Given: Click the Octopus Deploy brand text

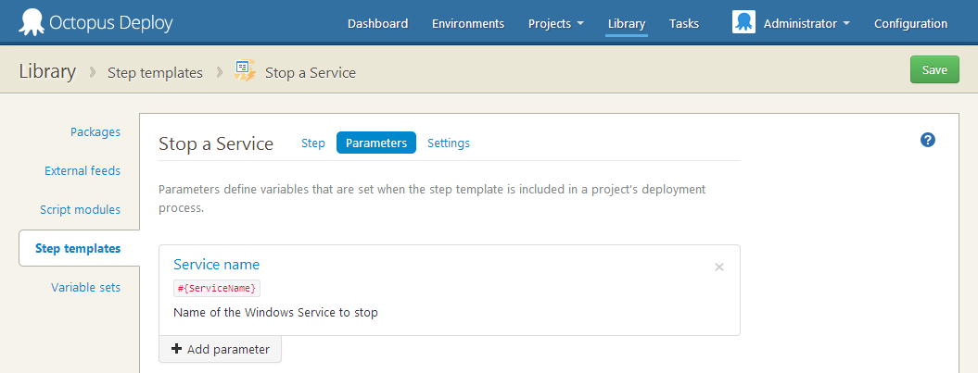Looking at the screenshot, I should [111, 24].
